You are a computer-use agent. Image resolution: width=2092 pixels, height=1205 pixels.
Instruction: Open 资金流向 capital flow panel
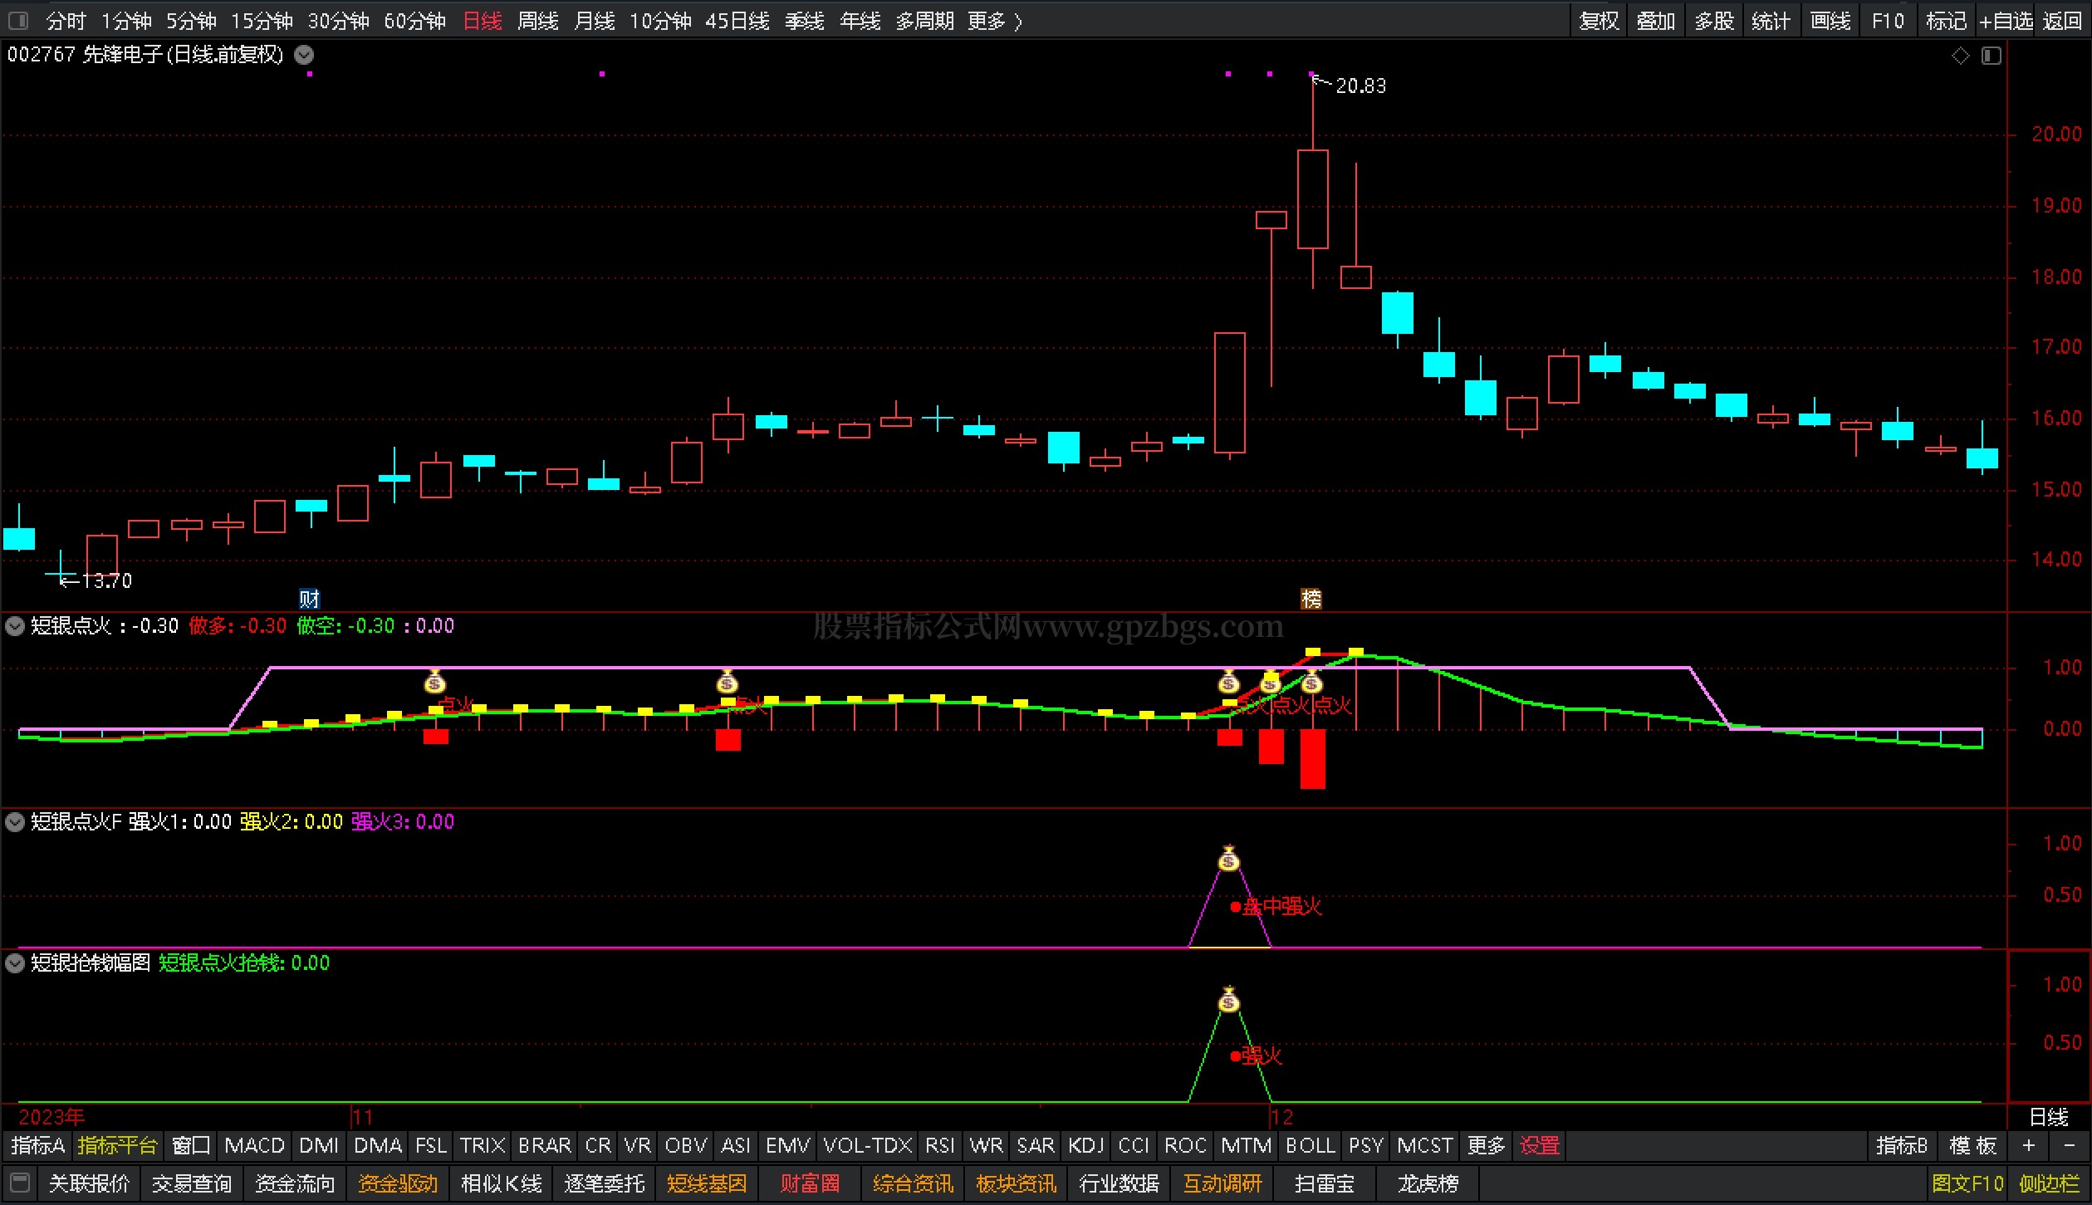294,1183
